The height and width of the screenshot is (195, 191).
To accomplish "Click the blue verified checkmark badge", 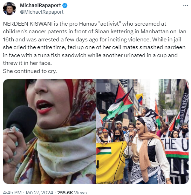I will (x=65, y=6).
